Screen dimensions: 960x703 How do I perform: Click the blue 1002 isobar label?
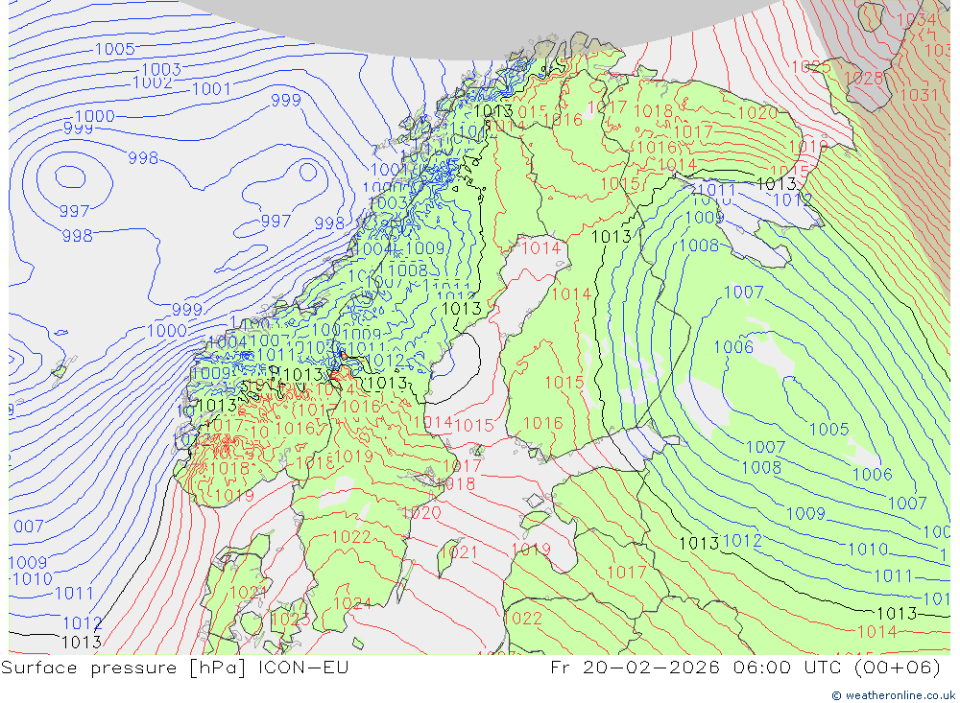point(153,82)
